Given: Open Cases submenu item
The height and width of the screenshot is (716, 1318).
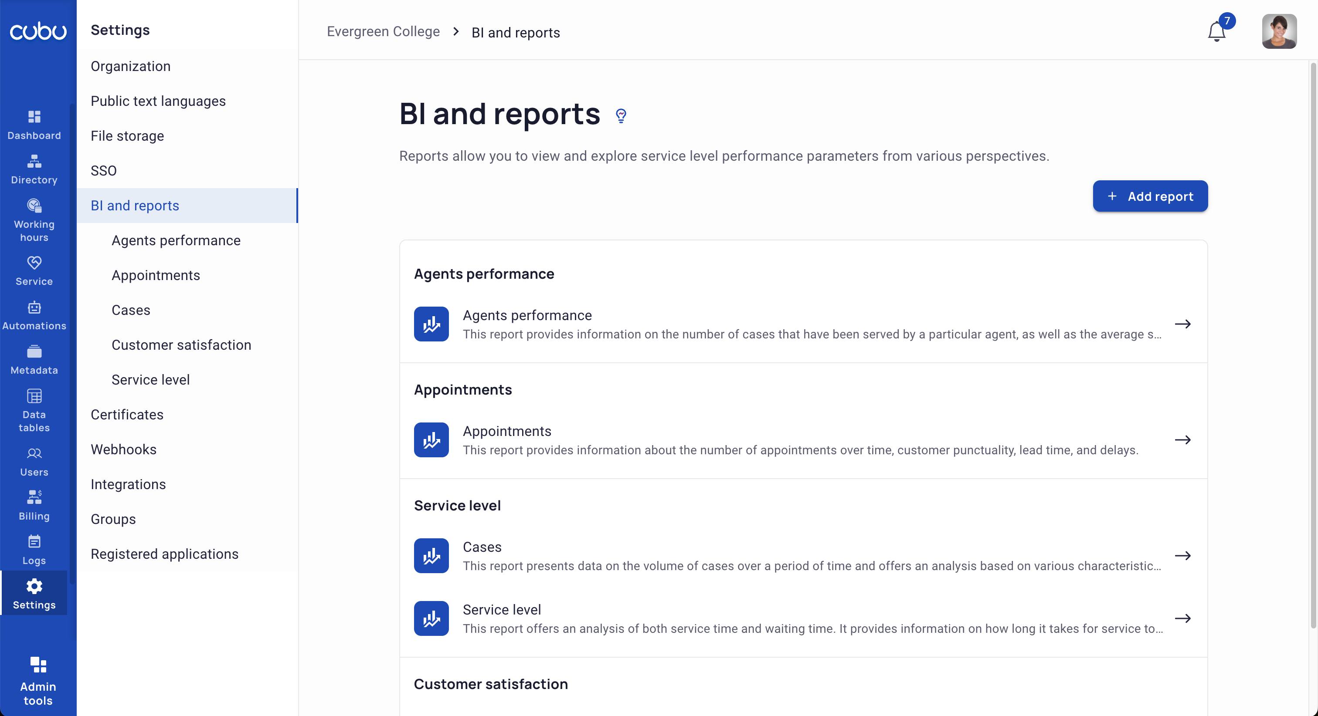Looking at the screenshot, I should [x=187, y=310].
